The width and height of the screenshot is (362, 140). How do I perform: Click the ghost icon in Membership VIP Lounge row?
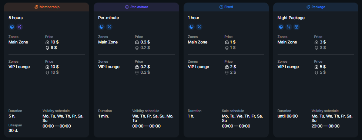point(47,67)
